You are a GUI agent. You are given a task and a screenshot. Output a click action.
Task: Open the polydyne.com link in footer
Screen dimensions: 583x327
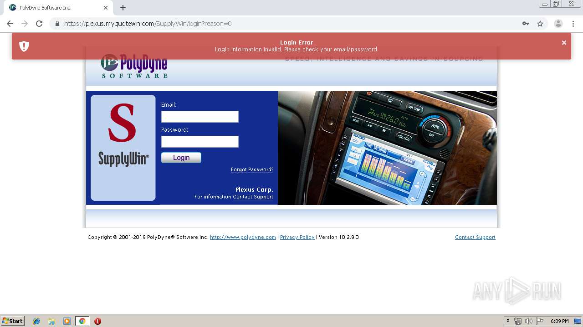coord(243,237)
